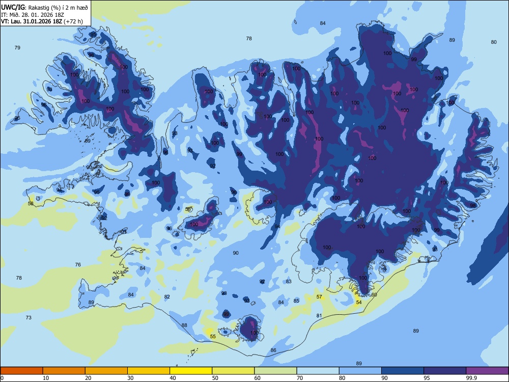Click the map humidity value '88'
509x382 pixels.
click(184, 325)
